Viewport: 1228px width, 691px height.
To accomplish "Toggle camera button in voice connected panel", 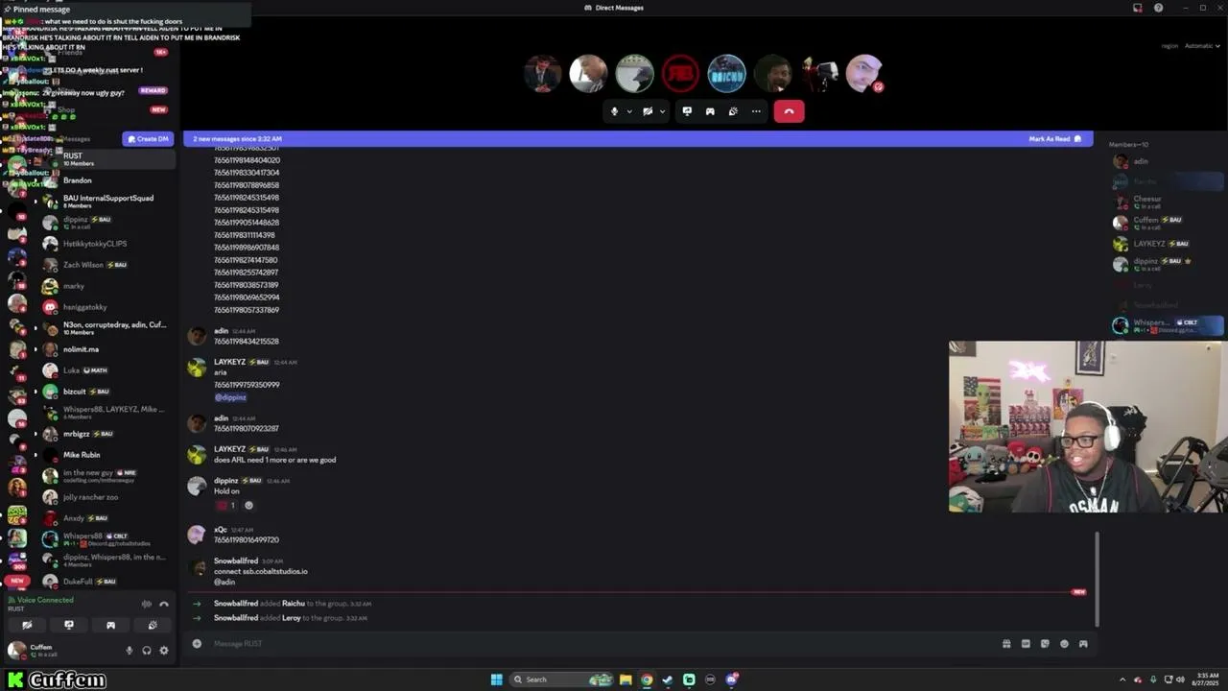I will [27, 625].
